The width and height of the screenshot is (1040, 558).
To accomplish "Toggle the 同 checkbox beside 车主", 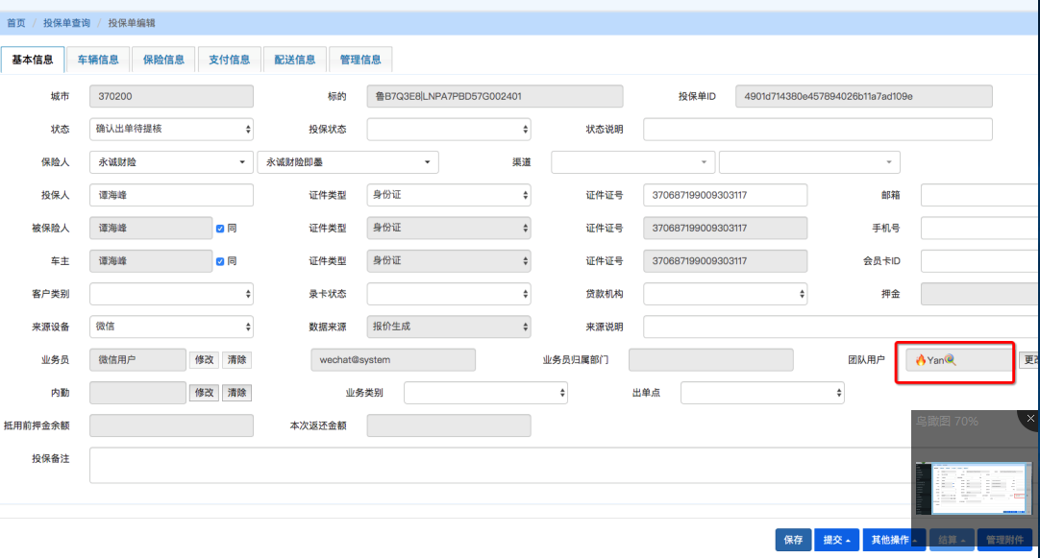I will 220,261.
